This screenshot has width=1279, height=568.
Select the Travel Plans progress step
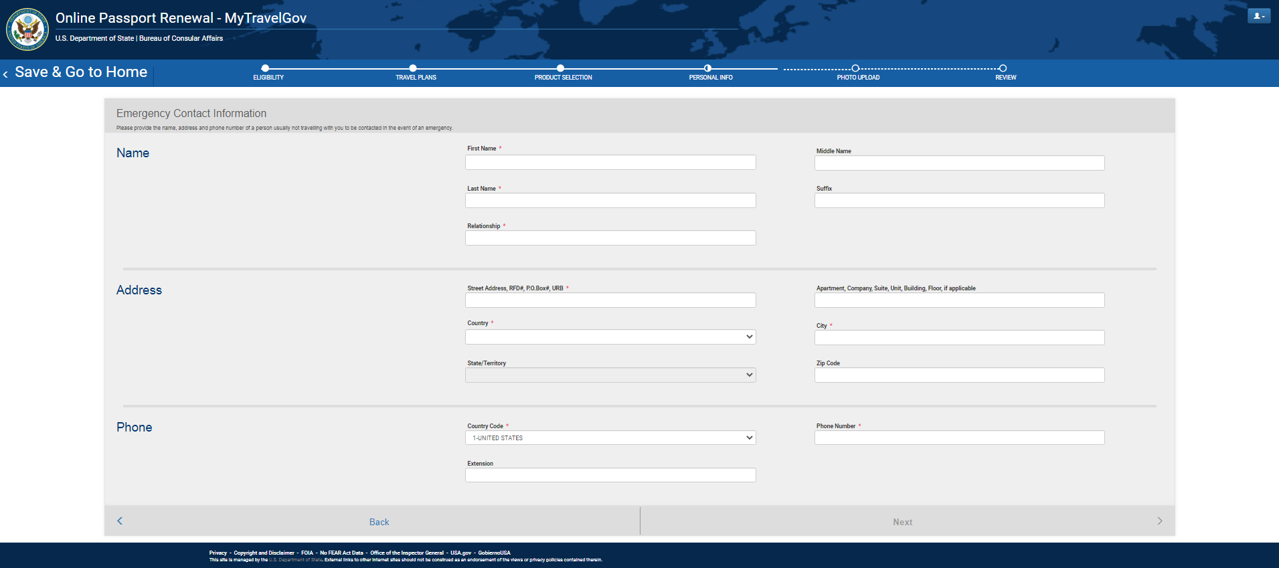(x=413, y=68)
